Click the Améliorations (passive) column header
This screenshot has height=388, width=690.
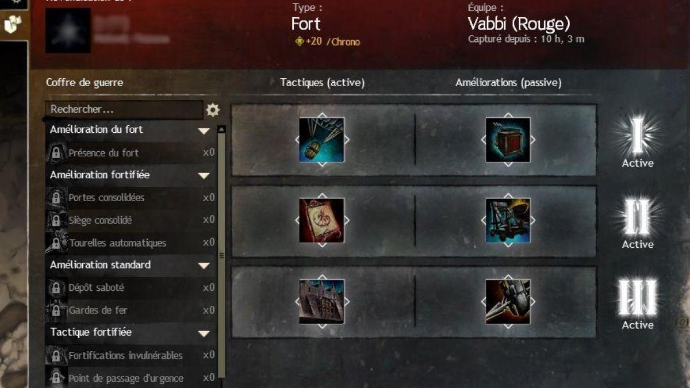tap(508, 83)
